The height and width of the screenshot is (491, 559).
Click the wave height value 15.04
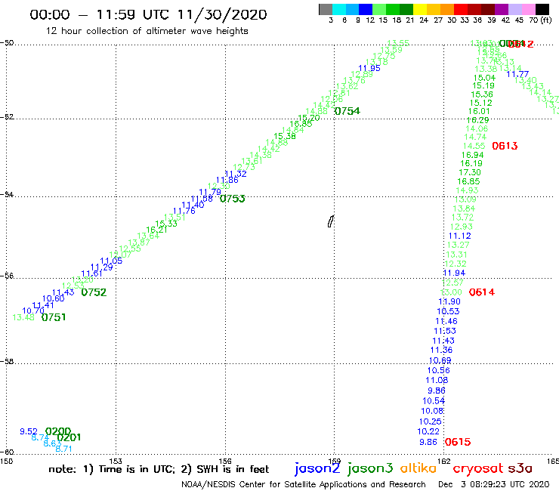(x=484, y=78)
